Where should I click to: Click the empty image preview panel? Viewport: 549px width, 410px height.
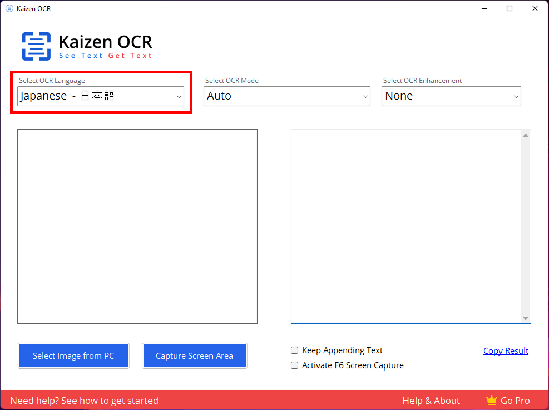[137, 226]
